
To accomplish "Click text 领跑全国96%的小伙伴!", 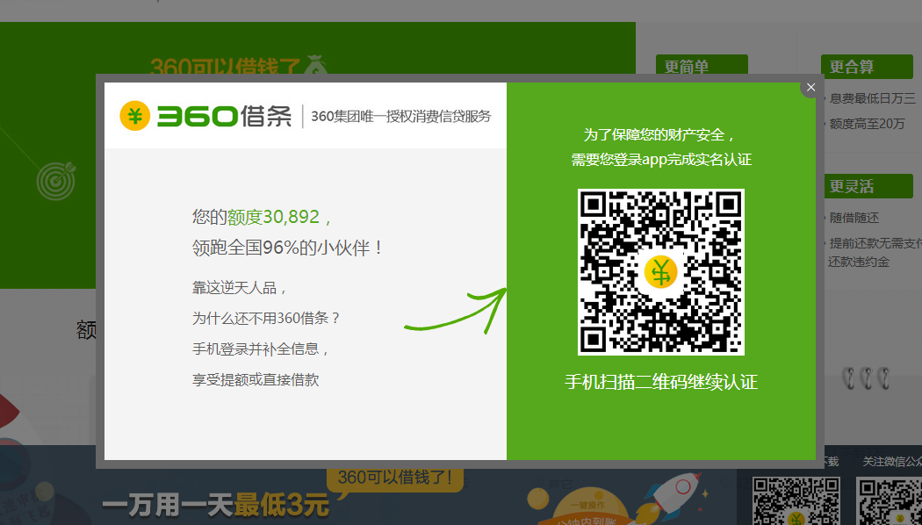I will click(x=287, y=248).
